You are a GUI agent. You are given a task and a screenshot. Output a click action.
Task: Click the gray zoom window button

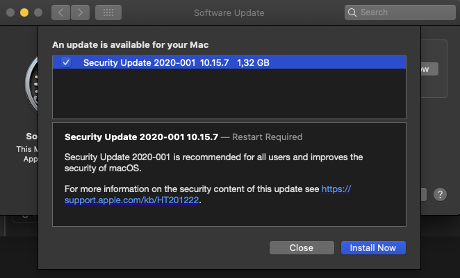pyautogui.click(x=37, y=12)
